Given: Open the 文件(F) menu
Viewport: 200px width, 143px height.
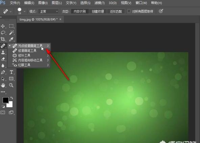Looking at the screenshot, I should pyautogui.click(x=15, y=3).
